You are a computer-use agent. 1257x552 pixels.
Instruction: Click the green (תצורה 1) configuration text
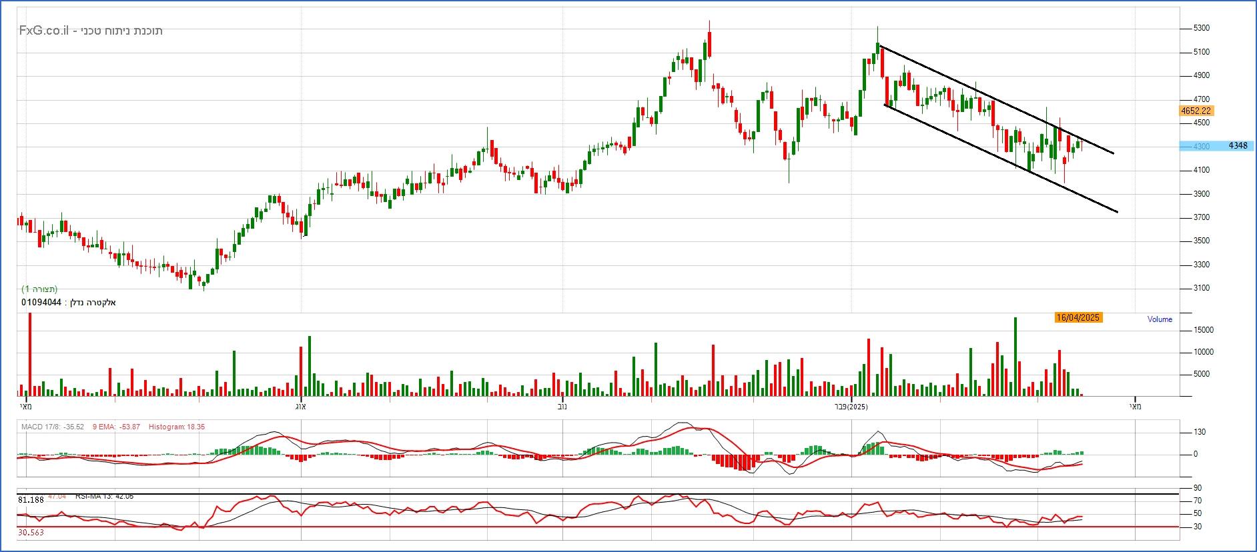tap(39, 289)
